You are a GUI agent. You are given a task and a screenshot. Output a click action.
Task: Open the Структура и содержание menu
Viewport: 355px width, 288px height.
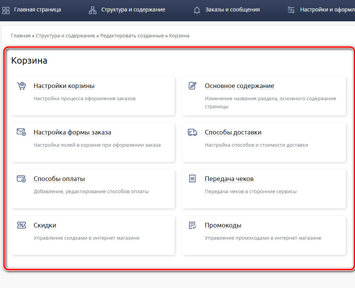click(133, 10)
